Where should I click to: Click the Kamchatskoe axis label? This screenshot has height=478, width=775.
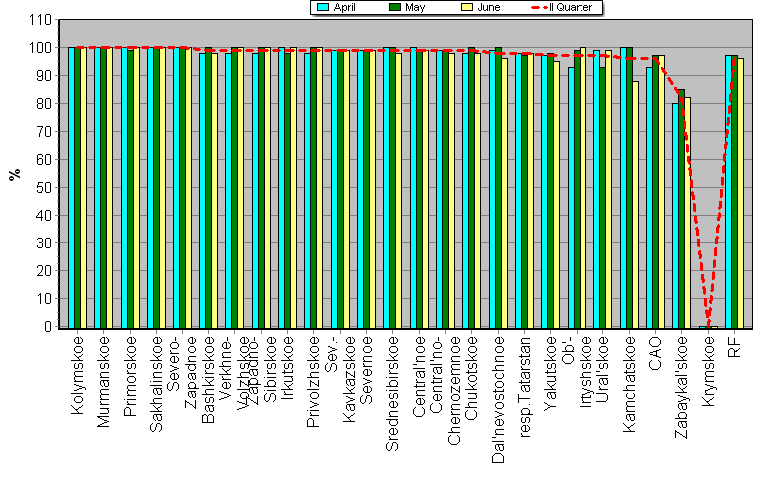coord(629,384)
